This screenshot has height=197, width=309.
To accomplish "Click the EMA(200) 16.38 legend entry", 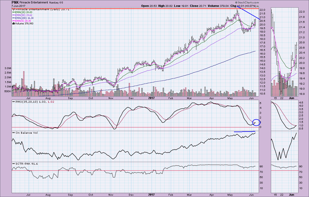I will [23, 18].
